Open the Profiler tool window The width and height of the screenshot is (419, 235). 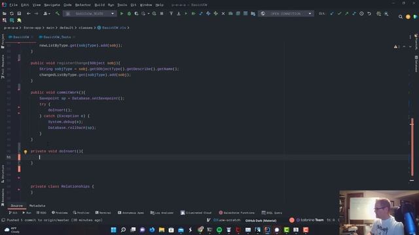pyautogui.click(x=81, y=213)
